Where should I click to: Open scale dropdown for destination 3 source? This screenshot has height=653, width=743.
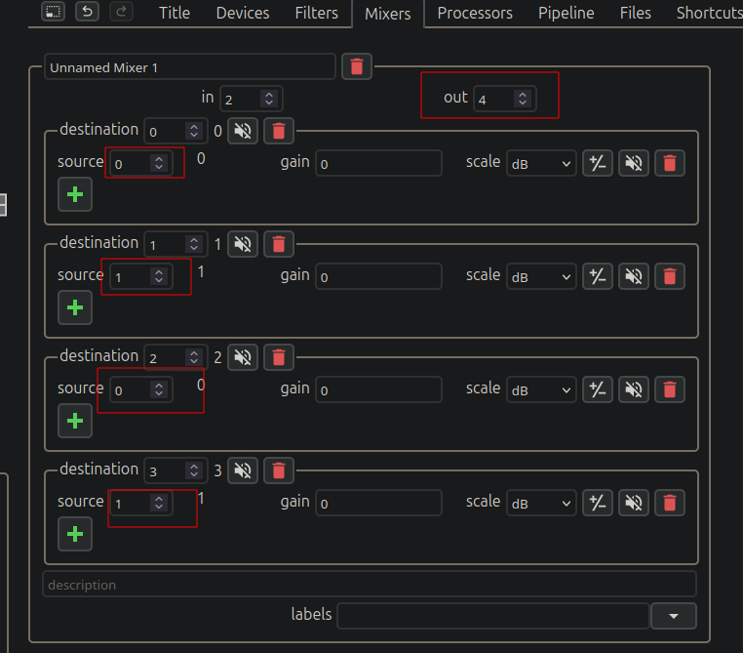pos(541,503)
